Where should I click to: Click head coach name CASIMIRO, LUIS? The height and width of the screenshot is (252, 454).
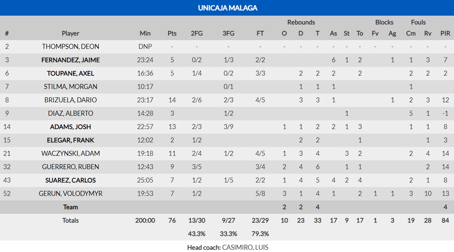245,247
